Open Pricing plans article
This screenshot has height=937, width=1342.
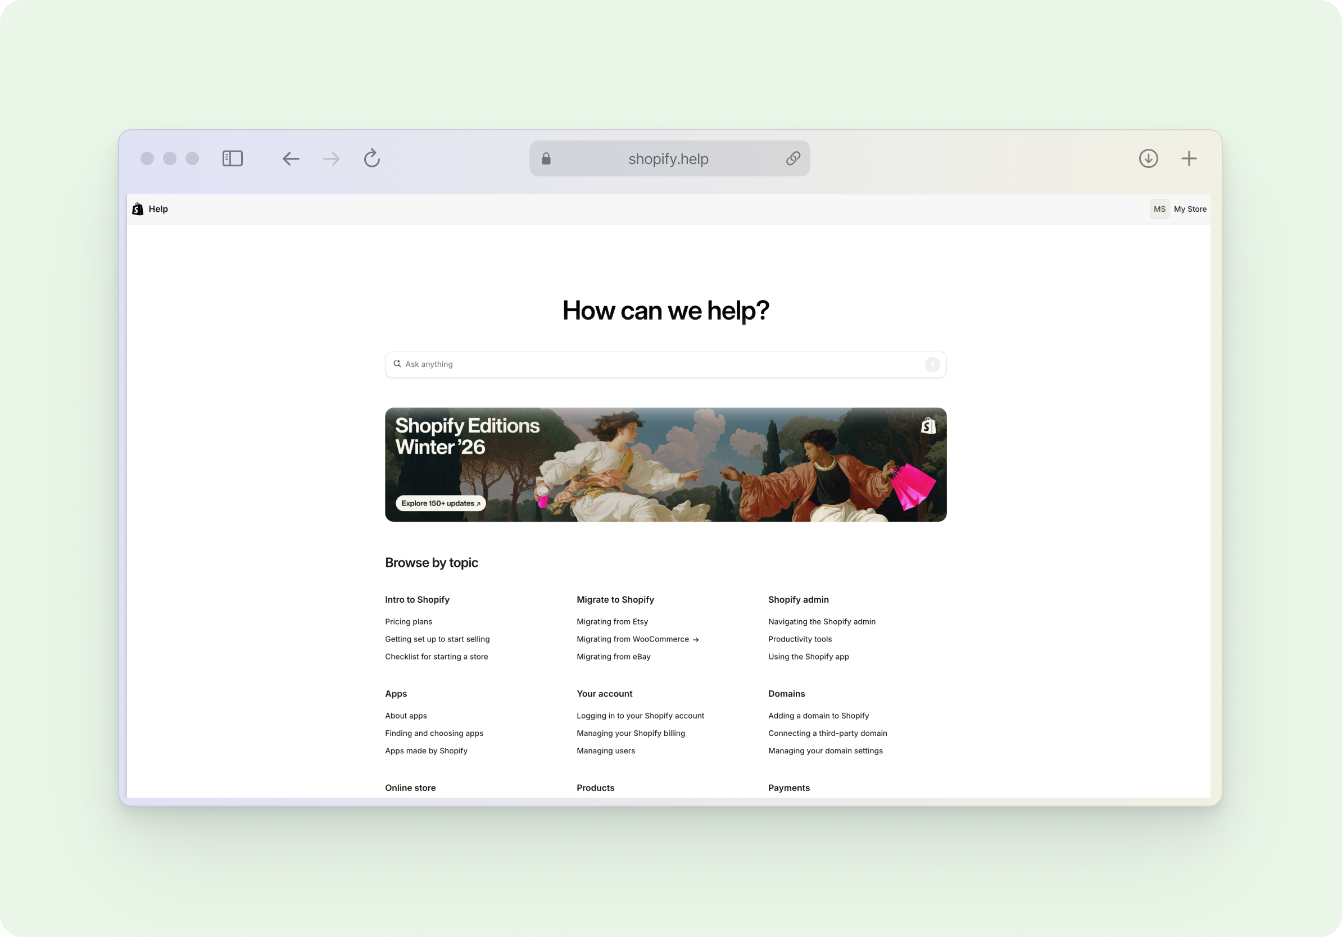pos(409,621)
